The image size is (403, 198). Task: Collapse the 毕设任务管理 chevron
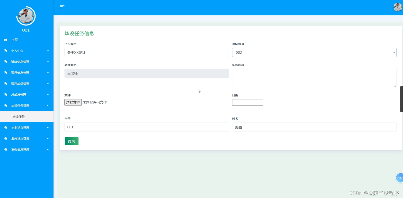[48, 106]
